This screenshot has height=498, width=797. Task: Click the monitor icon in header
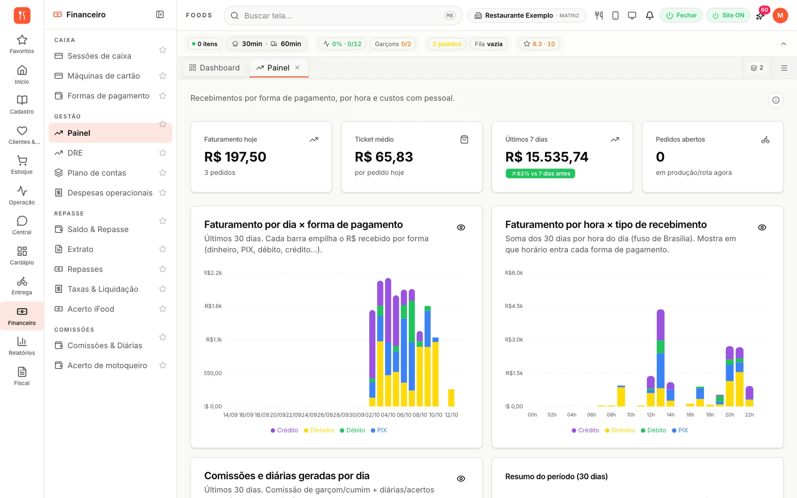(x=632, y=15)
